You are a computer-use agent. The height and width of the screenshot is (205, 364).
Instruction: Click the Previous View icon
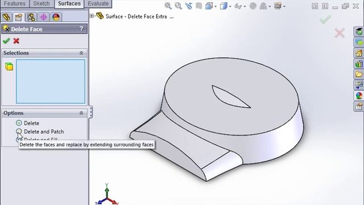click(188, 6)
